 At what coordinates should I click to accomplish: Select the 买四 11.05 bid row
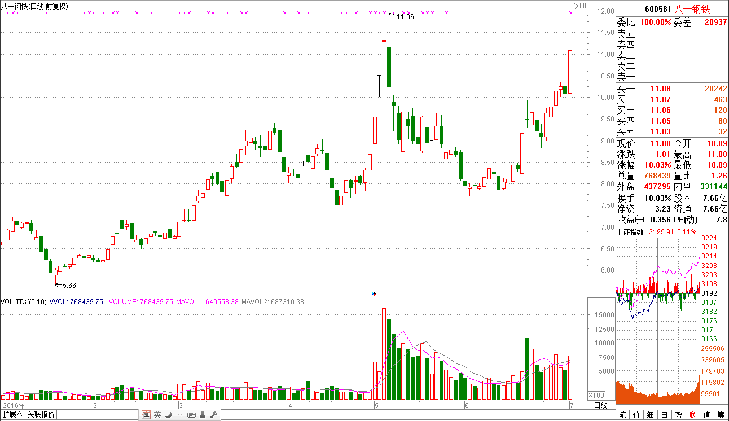click(672, 121)
